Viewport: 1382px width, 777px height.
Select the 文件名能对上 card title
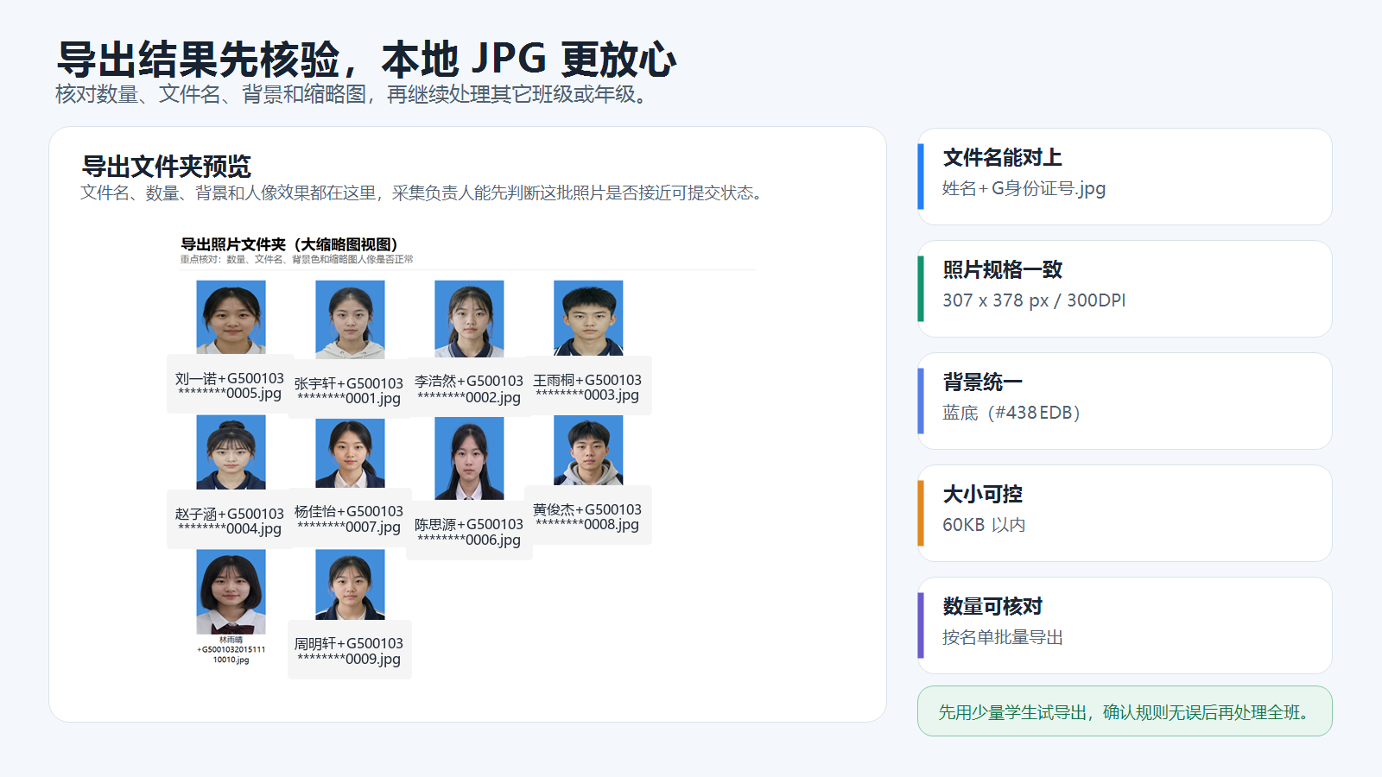(x=1002, y=158)
